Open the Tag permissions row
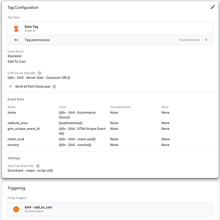220x220 pixels. pyautogui.click(x=110, y=40)
